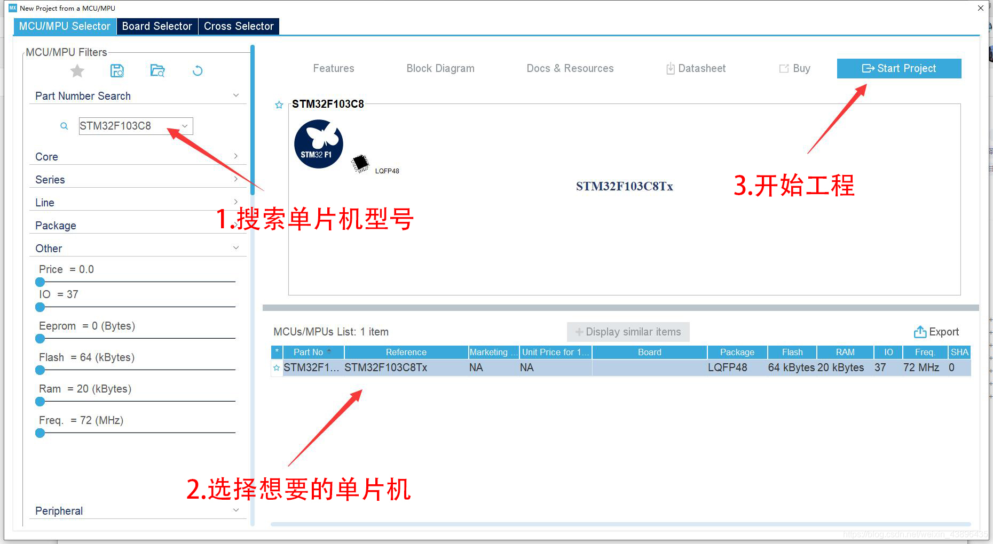Sort list by Reference column

coord(406,352)
